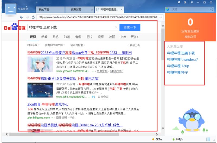The image size is (217, 143).
Task: Select the 新闻 search category
Action: (x=44, y=37)
